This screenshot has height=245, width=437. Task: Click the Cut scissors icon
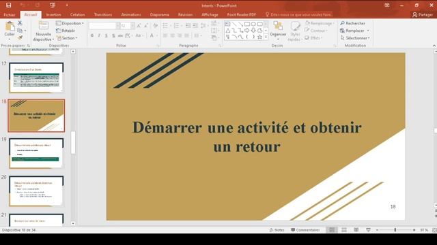[x=20, y=23]
